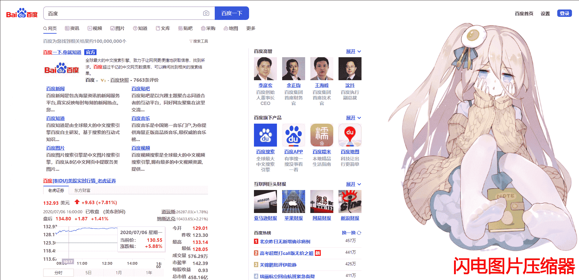Click the Apple report thumbnail
Image resolution: width=579 pixels, height=280 pixels.
pos(293,202)
